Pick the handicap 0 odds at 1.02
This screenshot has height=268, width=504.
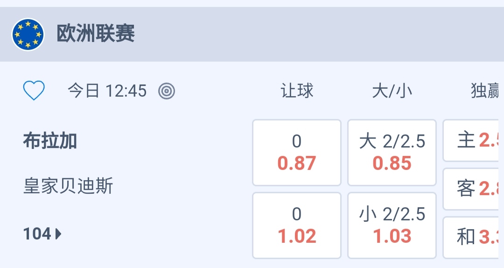pos(297,226)
